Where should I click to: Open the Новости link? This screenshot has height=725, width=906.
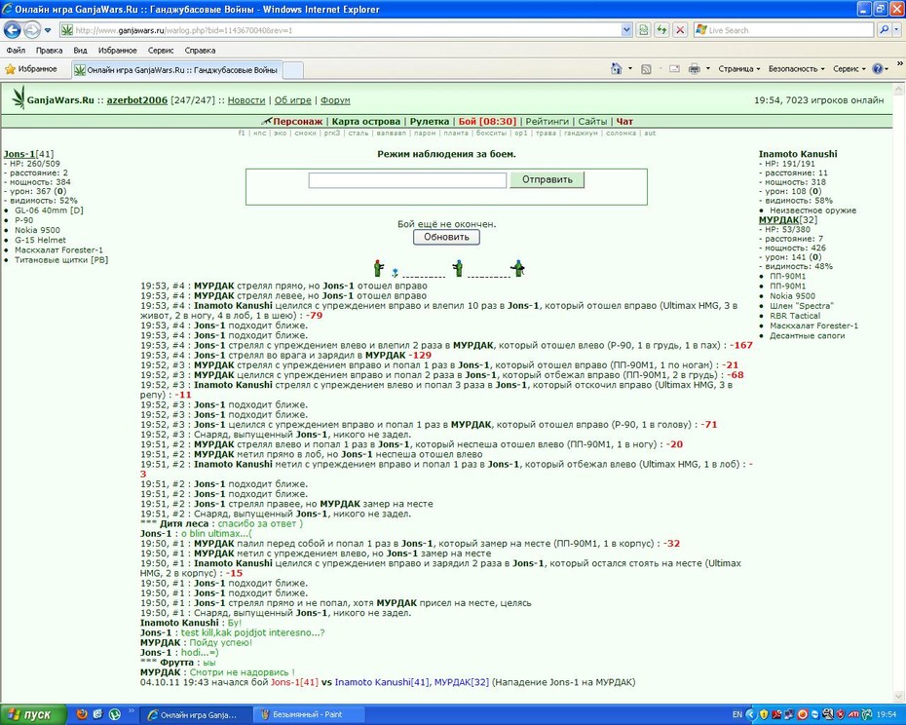246,100
